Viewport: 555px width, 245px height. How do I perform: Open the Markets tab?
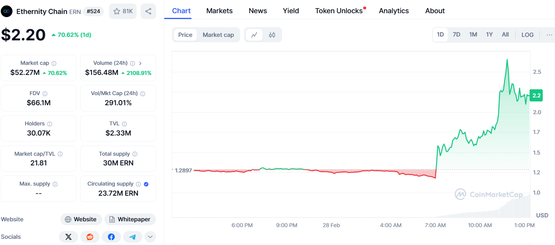[220, 11]
